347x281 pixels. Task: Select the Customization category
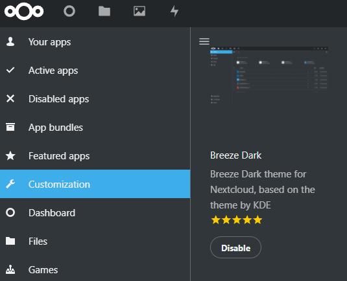point(95,184)
